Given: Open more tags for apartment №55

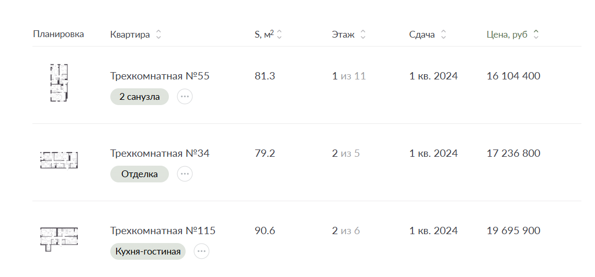Looking at the screenshot, I should coord(185,96).
